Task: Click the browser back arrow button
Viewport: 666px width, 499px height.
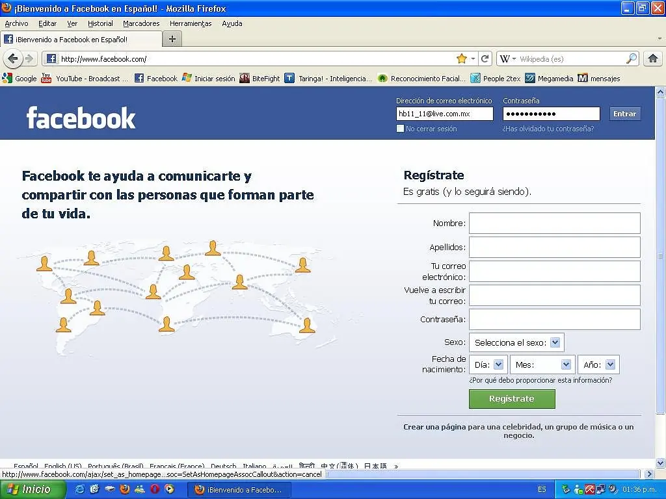Action: pyautogui.click(x=13, y=58)
